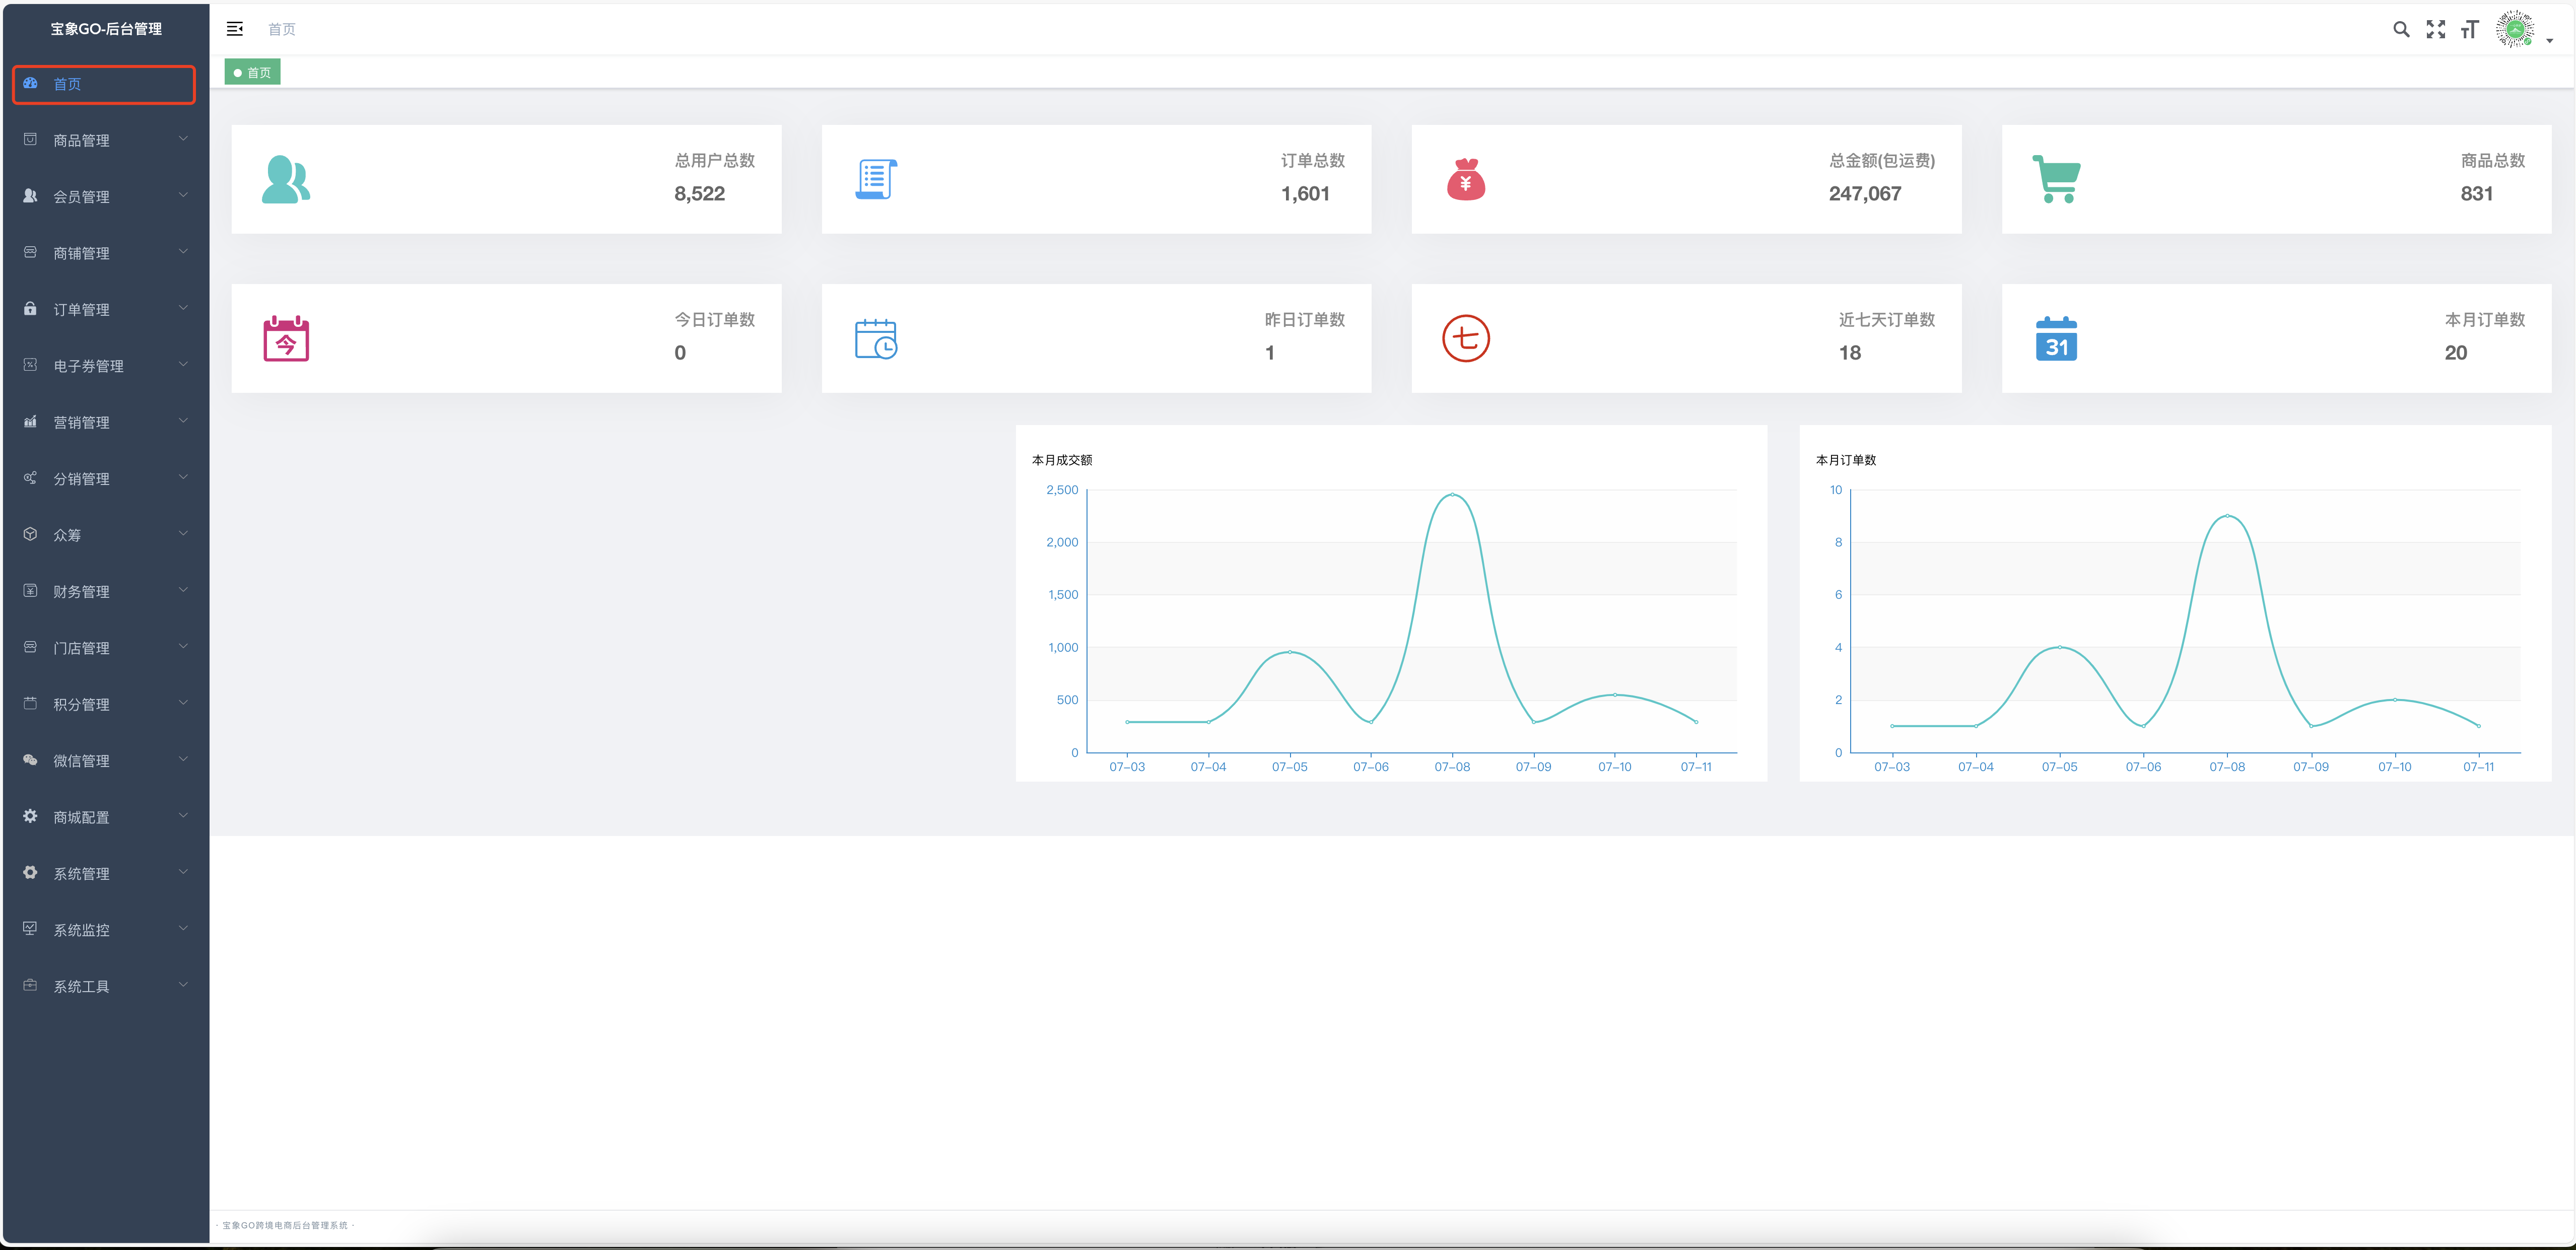The image size is (2576, 1250).
Task: Click the 07-08 peak point on 本月成交额 chart
Action: tap(1452, 494)
